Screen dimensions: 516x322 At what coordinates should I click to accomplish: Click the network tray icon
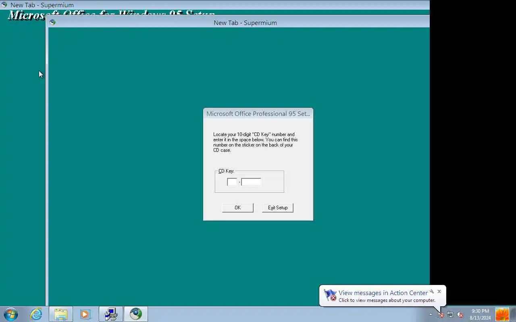coord(450,314)
